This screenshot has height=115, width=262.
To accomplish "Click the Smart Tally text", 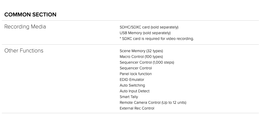I will [x=129, y=97].
